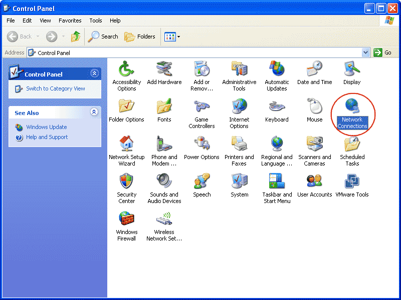
Task: Open Windows Firewall settings
Action: pos(127,226)
